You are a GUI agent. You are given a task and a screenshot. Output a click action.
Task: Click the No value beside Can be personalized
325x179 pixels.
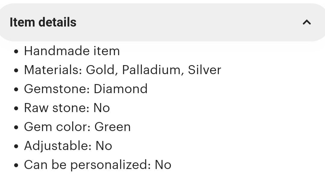click(x=163, y=165)
